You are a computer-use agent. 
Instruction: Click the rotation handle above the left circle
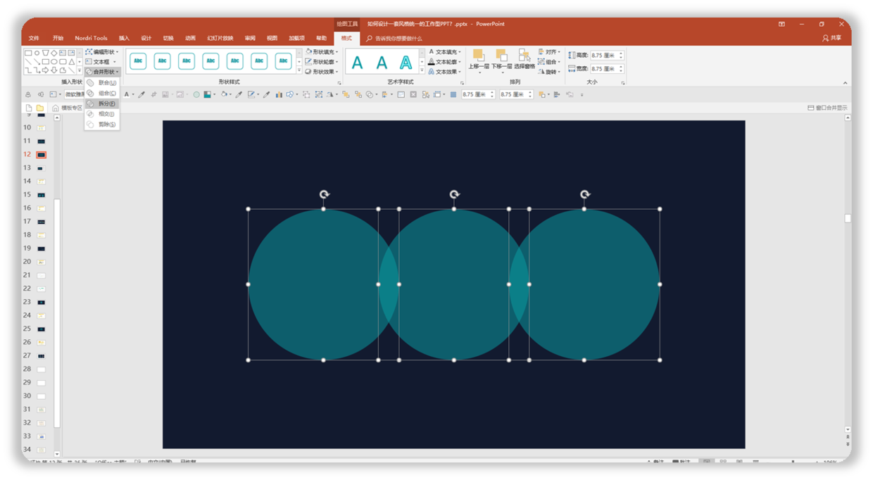324,194
